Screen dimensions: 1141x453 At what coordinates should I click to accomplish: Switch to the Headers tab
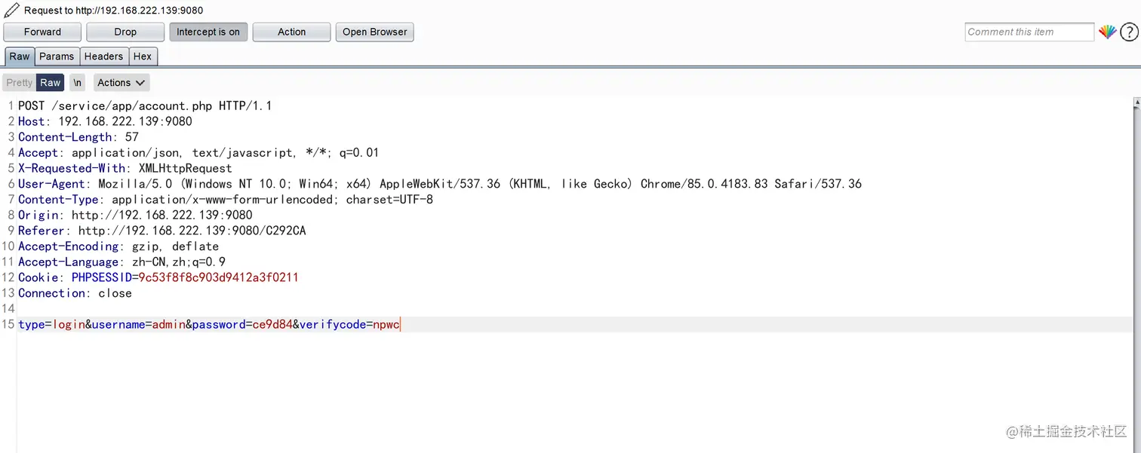(103, 57)
